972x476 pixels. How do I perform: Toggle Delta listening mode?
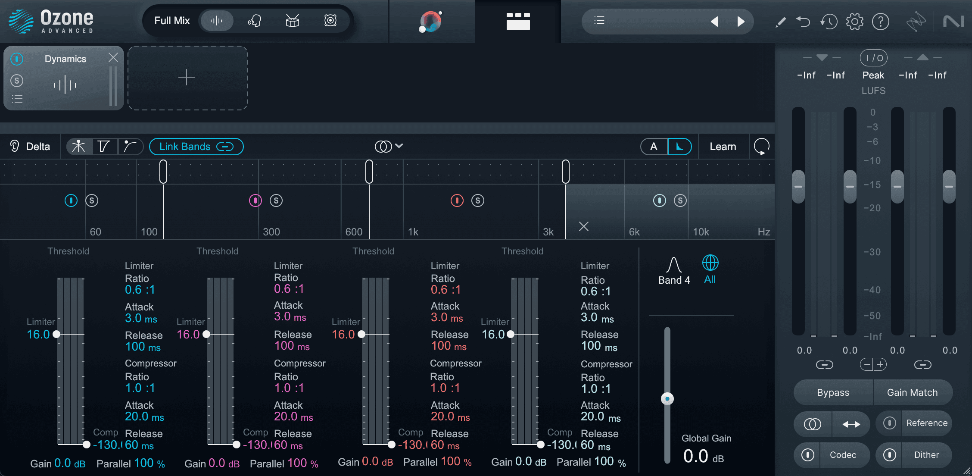pyautogui.click(x=30, y=147)
